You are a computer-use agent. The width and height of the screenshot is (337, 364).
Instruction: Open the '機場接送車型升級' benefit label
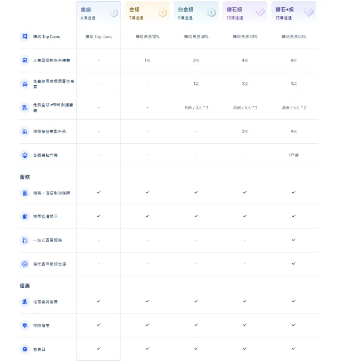pyautogui.click(x=49, y=132)
